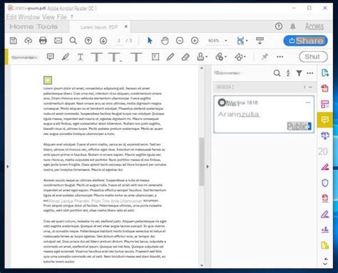338x273 pixels.
Task: Click the upload to cloud icon
Action: pyautogui.click(x=29, y=41)
